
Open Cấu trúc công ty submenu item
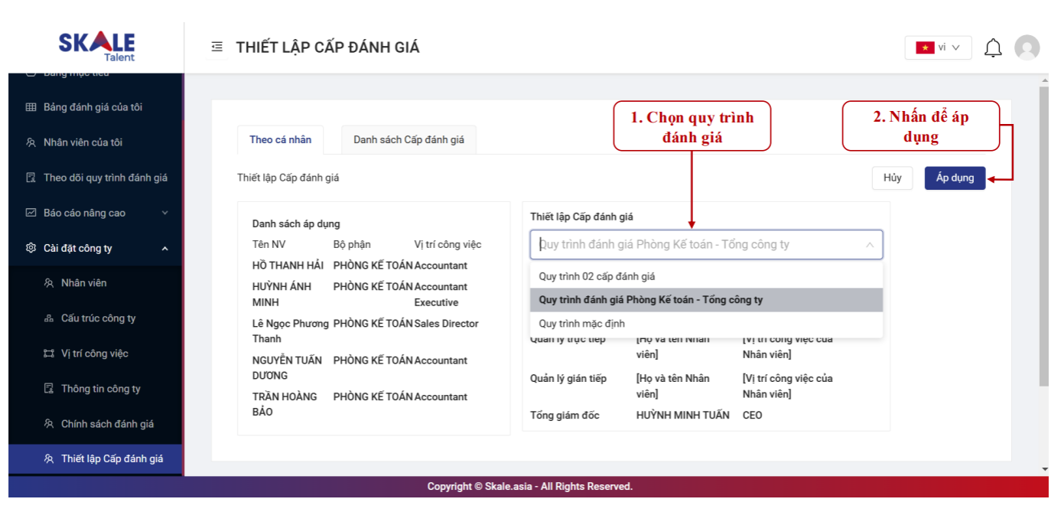98,318
